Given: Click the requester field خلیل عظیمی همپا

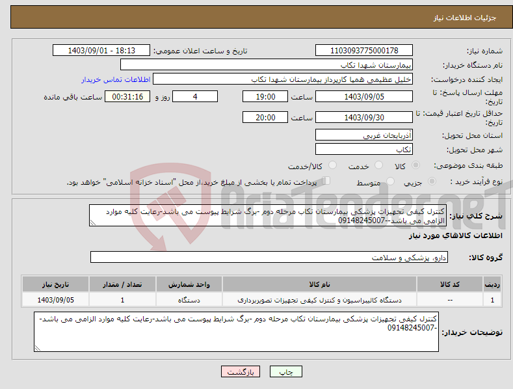Looking at the screenshot, I should click(x=283, y=79).
